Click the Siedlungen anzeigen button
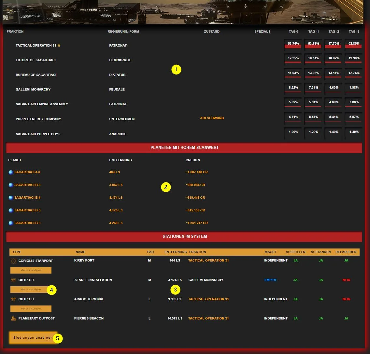 coord(33,338)
